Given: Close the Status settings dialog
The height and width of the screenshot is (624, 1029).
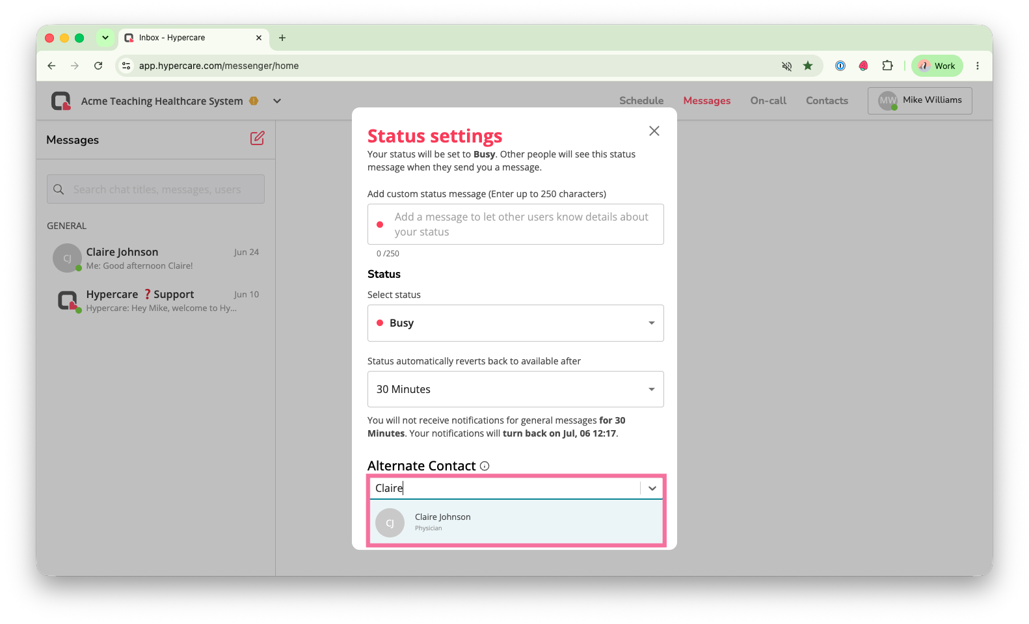Looking at the screenshot, I should pos(654,131).
